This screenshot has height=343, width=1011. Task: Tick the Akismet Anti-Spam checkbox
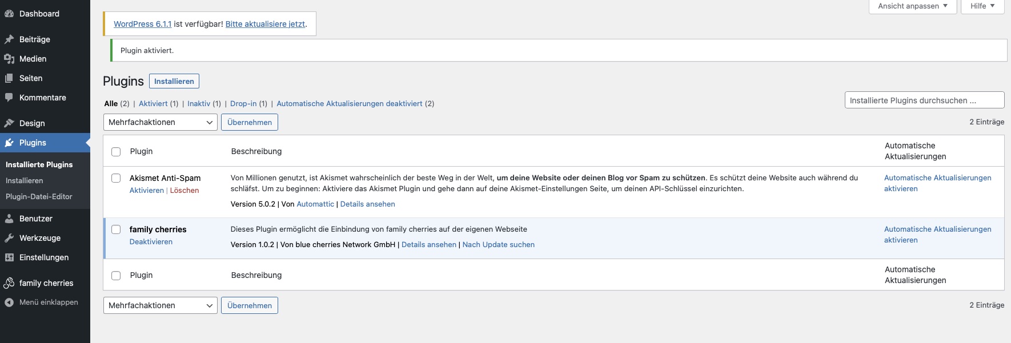(116, 178)
